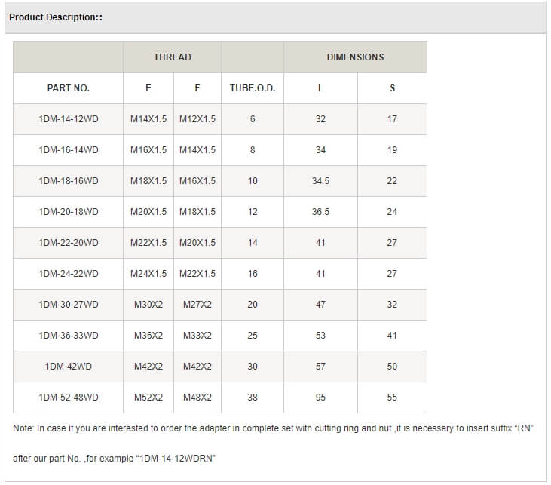551x485 pixels.
Task: Pick part number 1DM-30-27WD
Action: click(x=68, y=305)
